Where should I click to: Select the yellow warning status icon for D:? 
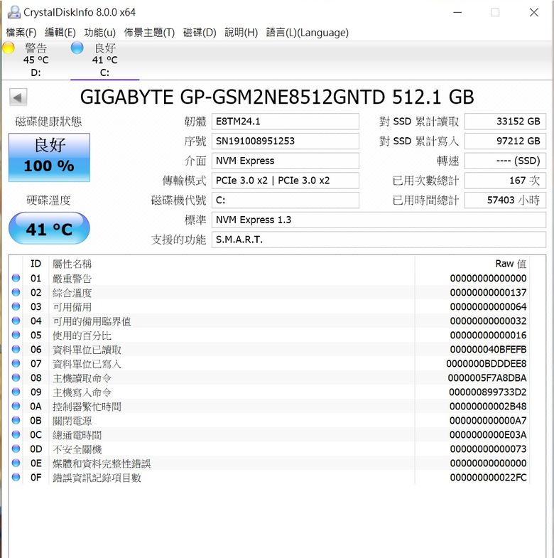(x=9, y=48)
